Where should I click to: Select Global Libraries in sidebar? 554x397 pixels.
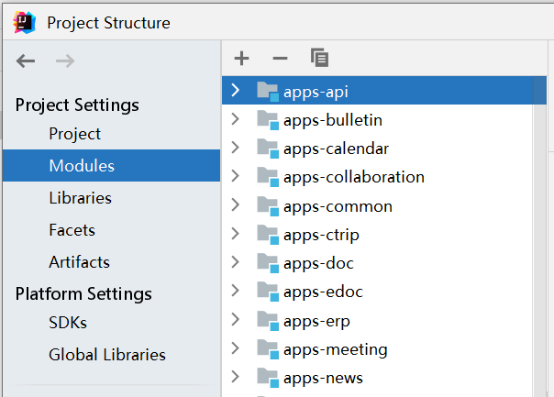coord(107,355)
